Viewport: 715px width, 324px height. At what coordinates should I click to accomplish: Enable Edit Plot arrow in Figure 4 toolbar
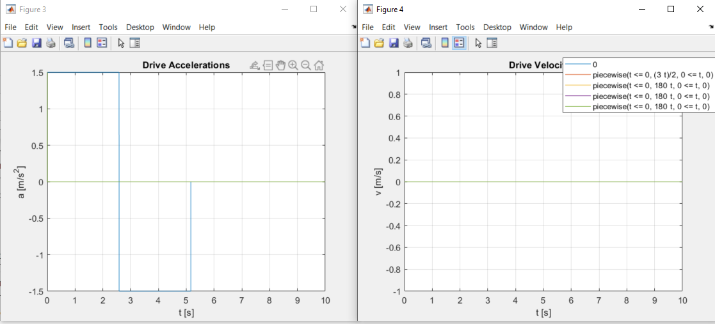click(478, 43)
